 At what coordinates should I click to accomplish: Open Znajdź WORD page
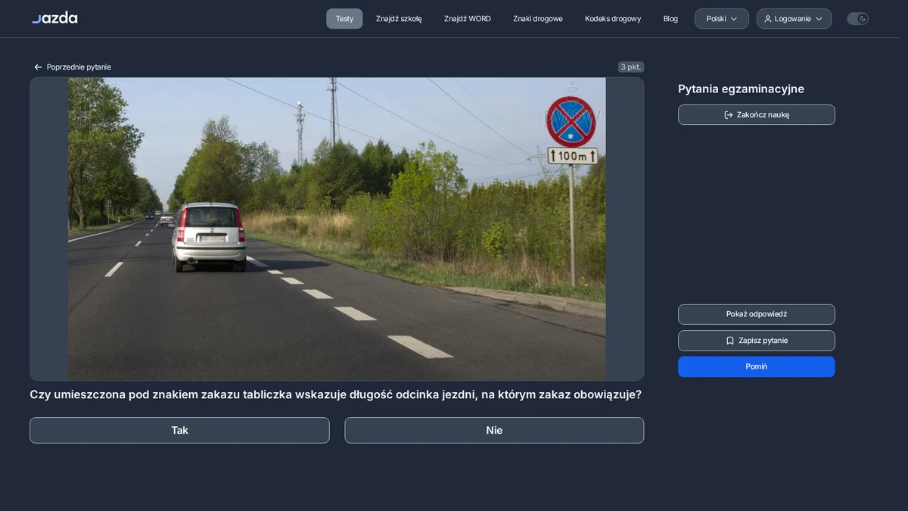pyautogui.click(x=468, y=19)
